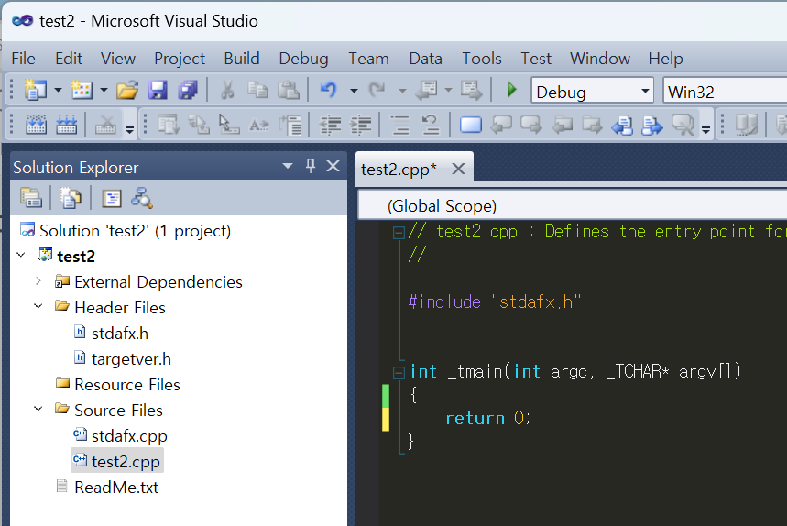This screenshot has height=526, width=787.
Task: Click the Paste clipboard icon
Action: tap(288, 91)
